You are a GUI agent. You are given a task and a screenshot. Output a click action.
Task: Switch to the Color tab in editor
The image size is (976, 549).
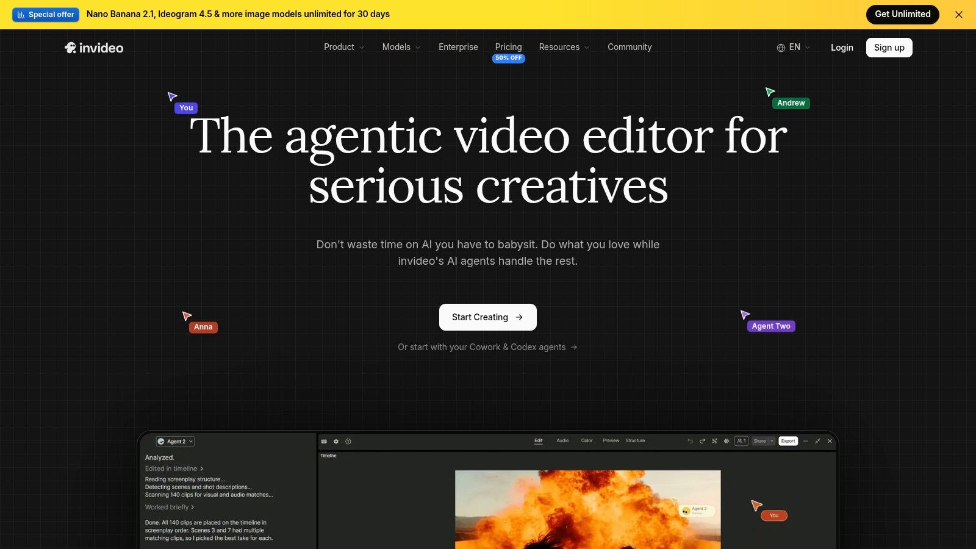[x=587, y=440]
